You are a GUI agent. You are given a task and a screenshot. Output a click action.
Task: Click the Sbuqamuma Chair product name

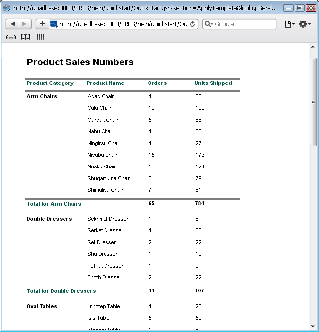[x=108, y=178]
